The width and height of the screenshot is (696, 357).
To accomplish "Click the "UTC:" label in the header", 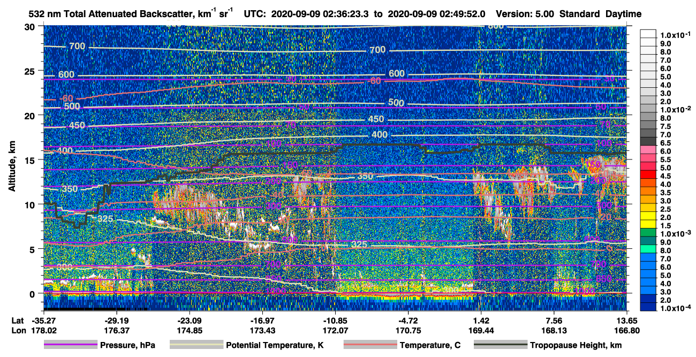I will (x=255, y=14).
